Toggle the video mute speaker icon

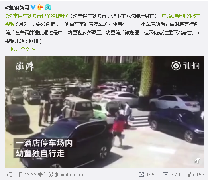pyautogui.click(x=197, y=161)
